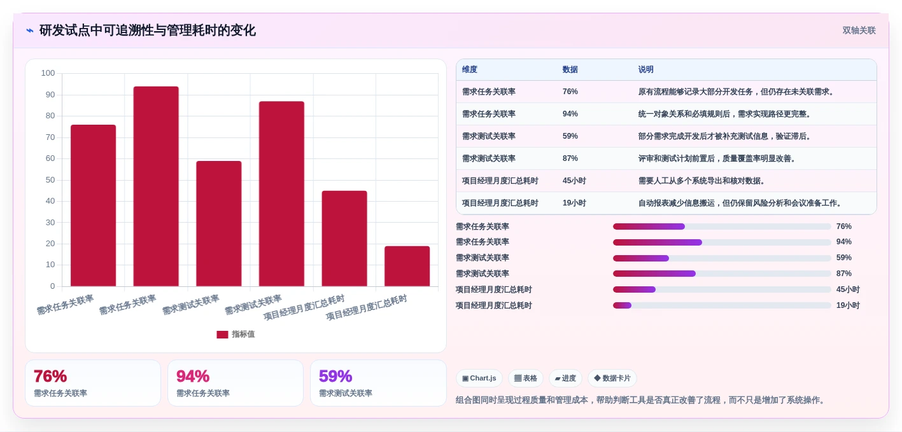The image size is (902, 432).
Task: Click the title 研发试点中可追溯性与管理耗时的变化
Action: pos(148,31)
